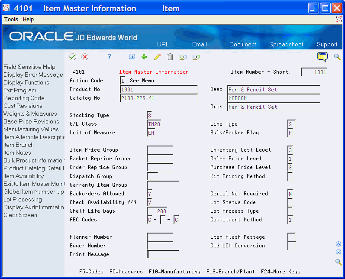
Task: Click the green plus add icon
Action: [x=144, y=57]
